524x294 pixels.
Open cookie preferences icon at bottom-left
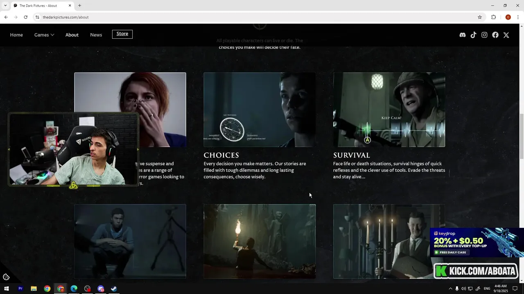6,277
